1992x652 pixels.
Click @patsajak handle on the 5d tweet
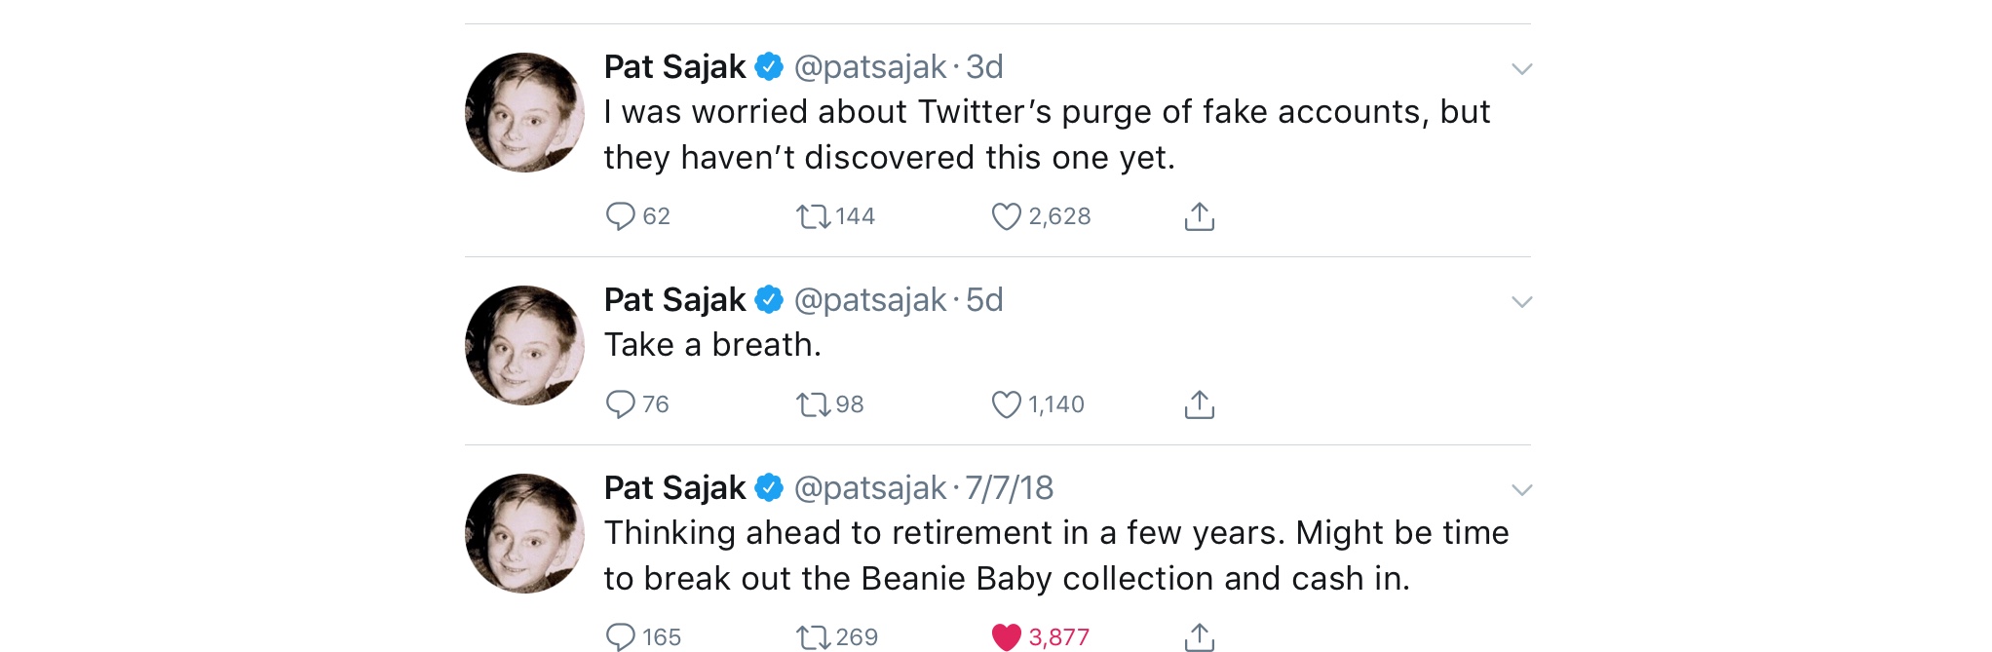pyautogui.click(x=869, y=299)
